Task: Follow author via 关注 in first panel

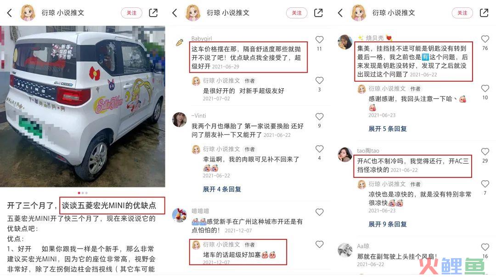Action: pyautogui.click(x=132, y=13)
